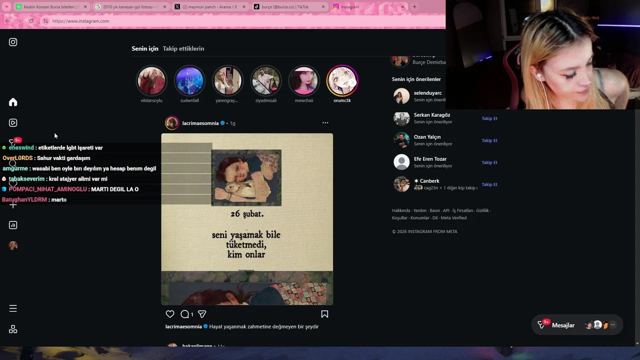
Task: Like the lacrimaesomnia post with heart icon
Action: point(170,314)
